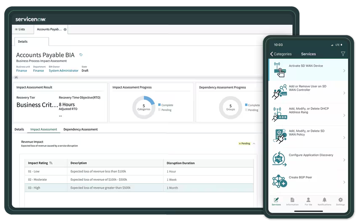Image resolution: width=360 pixels, height=224 pixels.
Task: Open the lower Details tab beside Impact Assessment
Action: (x=19, y=129)
